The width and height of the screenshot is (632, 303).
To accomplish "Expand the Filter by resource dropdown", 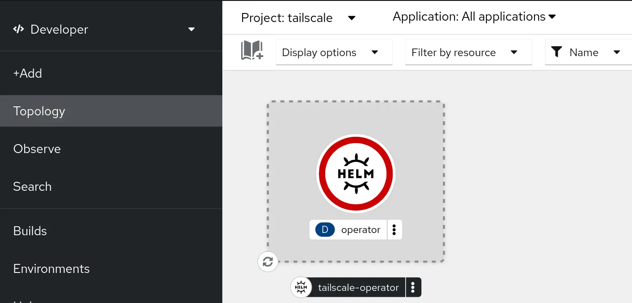I will 468,53.
